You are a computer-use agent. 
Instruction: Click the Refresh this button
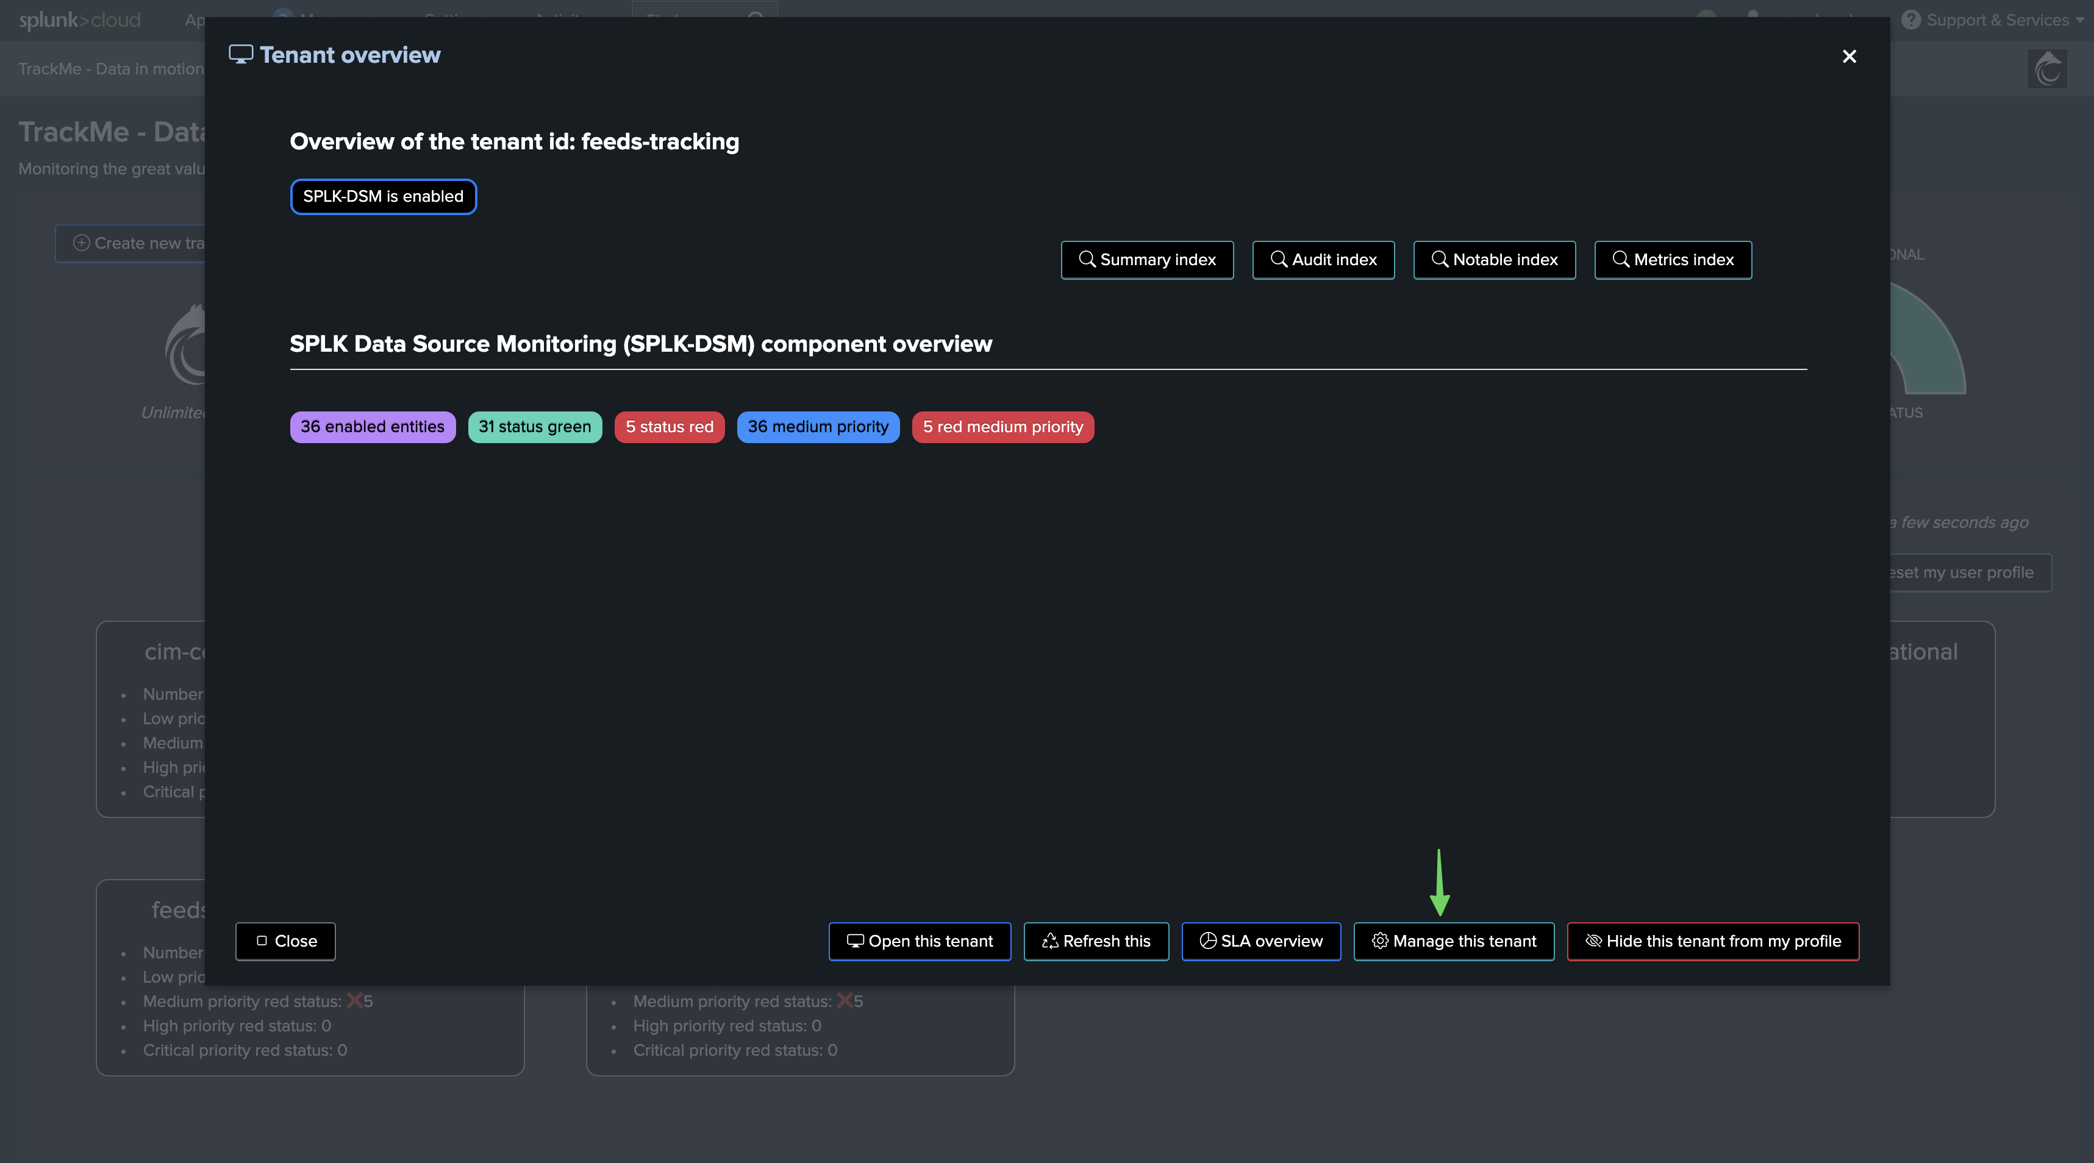click(x=1095, y=941)
